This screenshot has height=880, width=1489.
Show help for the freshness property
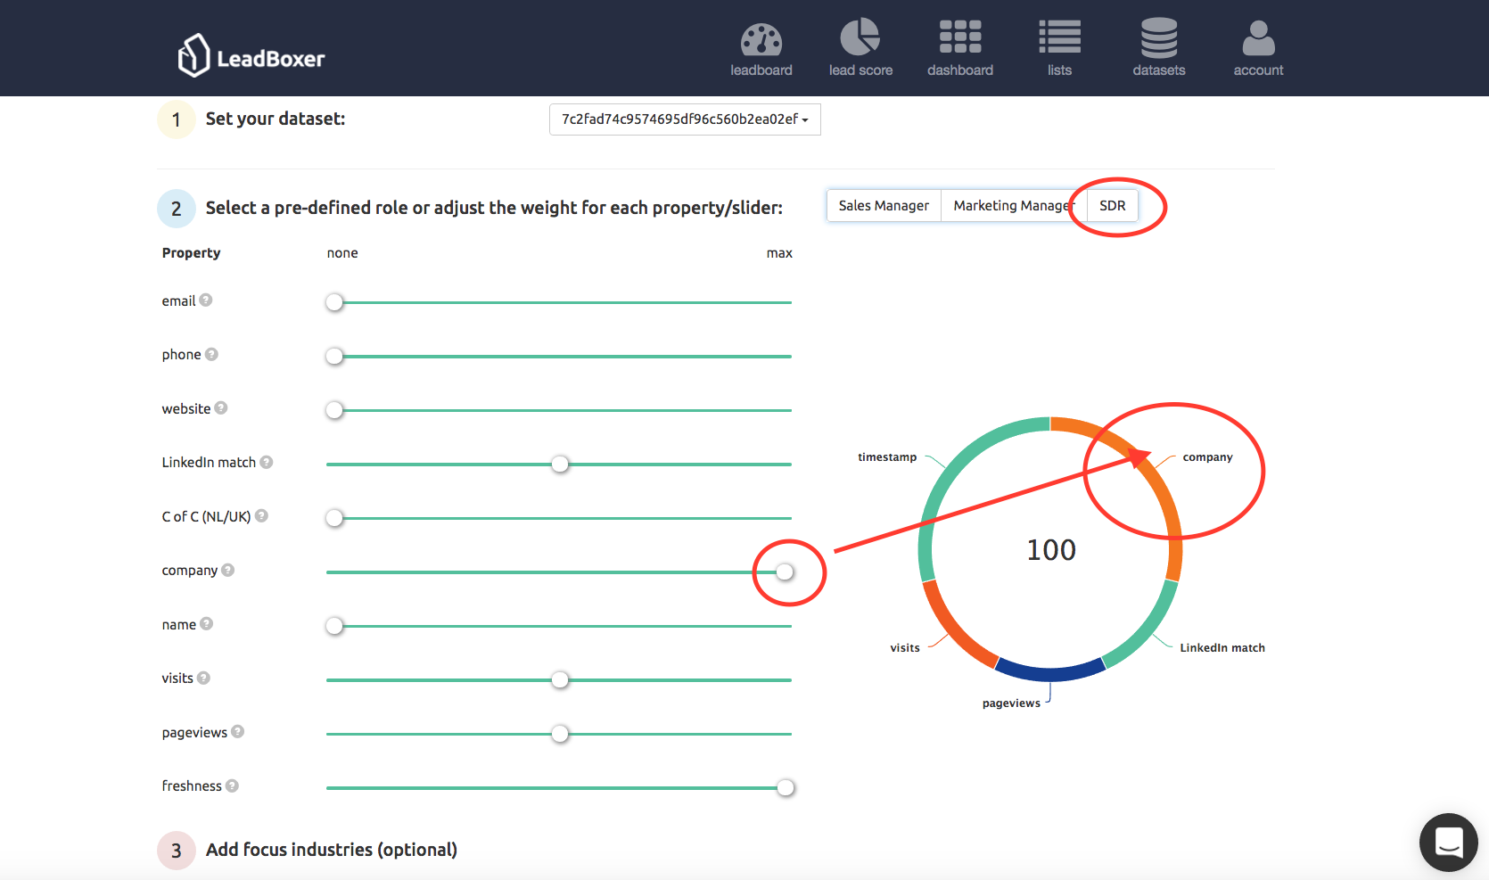point(232,785)
